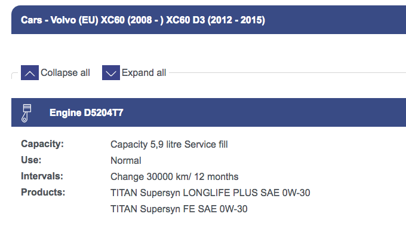Click the Cars - Volvo (EU) header text

(x=60, y=20)
